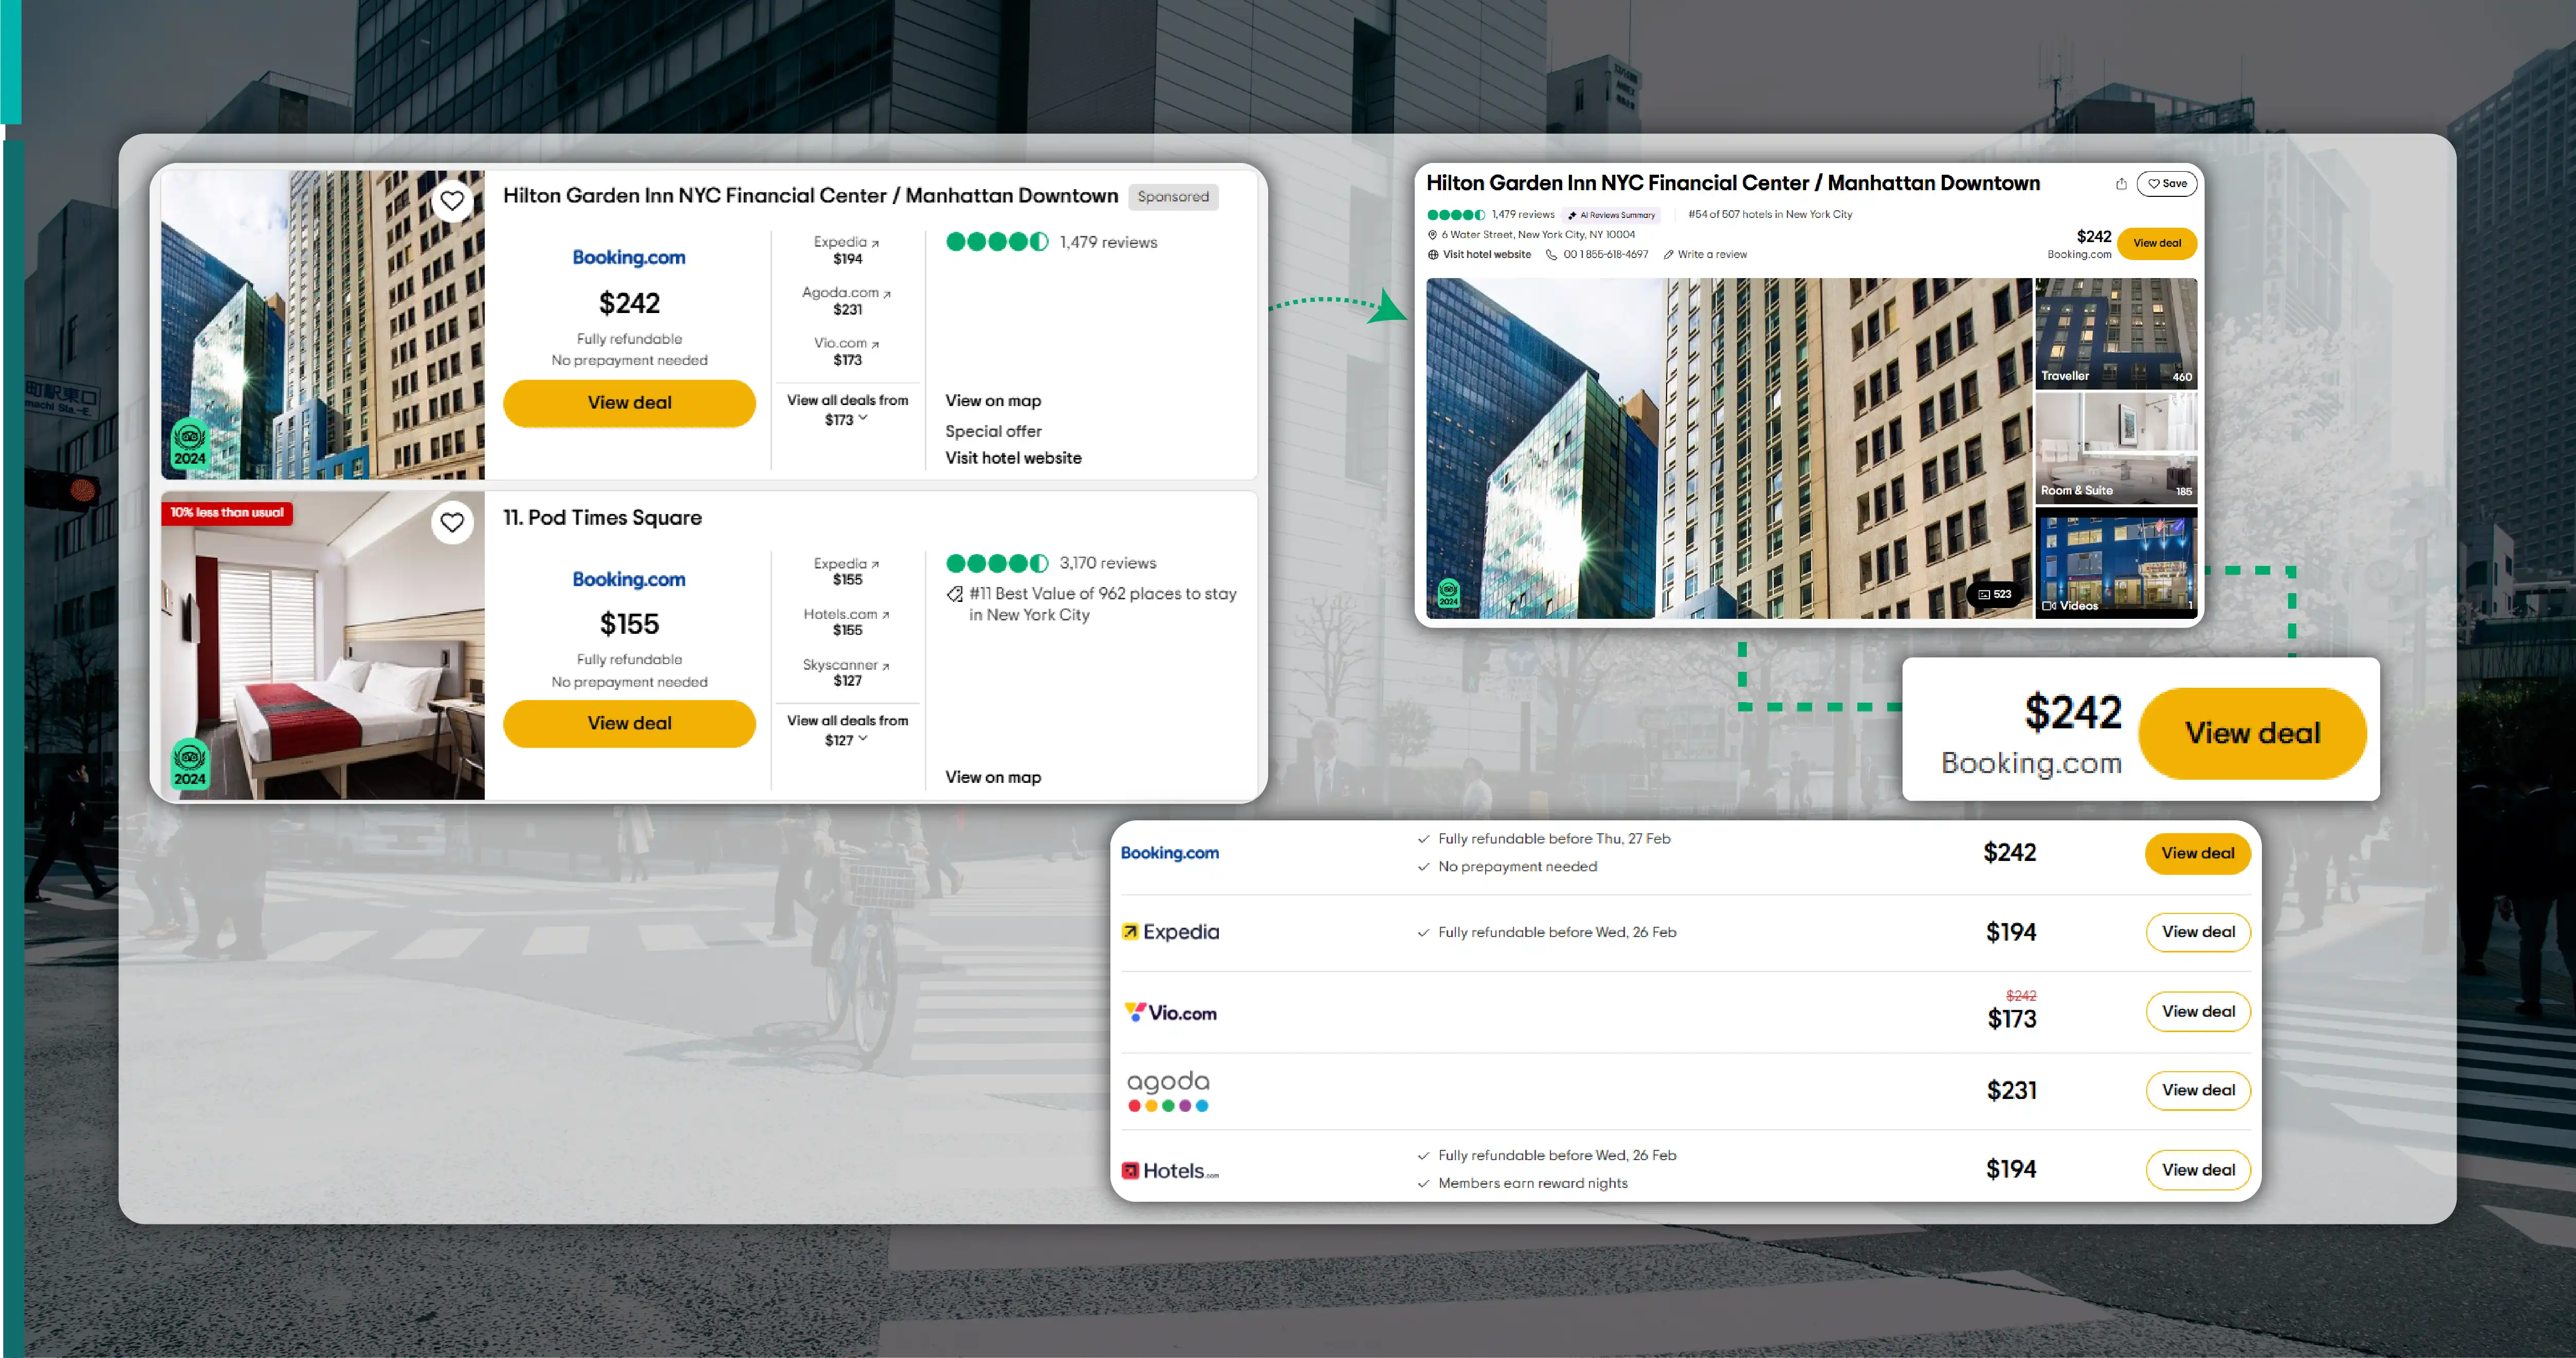The height and width of the screenshot is (1358, 2576).
Task: Click View on map under Hilton reviews
Action: coord(993,401)
